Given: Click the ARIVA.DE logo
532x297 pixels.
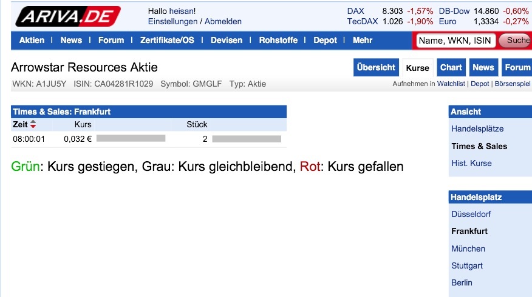Looking at the screenshot, I should tap(67, 16).
